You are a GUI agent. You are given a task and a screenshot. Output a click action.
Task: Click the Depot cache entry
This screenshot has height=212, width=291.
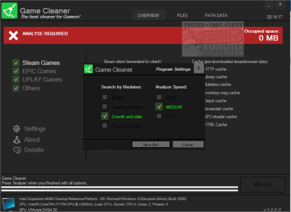click(x=215, y=101)
